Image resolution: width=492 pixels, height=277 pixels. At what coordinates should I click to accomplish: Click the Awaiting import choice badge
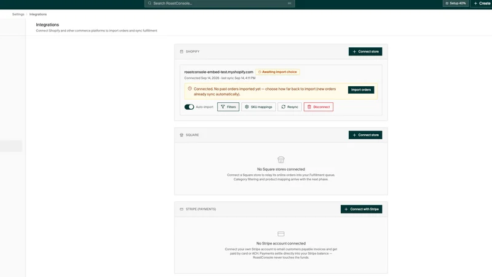click(x=277, y=72)
